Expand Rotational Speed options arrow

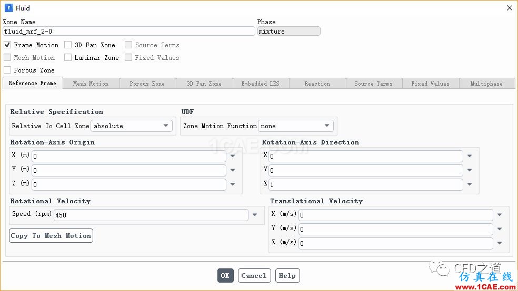point(255,215)
